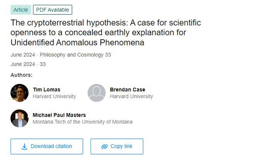Click the green Article badge
Screen dimensions: 268x158
tap(21, 10)
